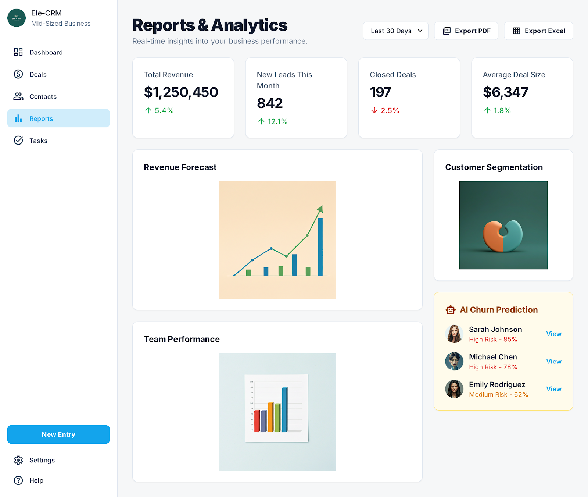Open Settings via the gear icon
This screenshot has width=588, height=497.
18,460
